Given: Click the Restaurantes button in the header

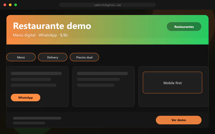Looking at the screenshot, I should [184, 27].
